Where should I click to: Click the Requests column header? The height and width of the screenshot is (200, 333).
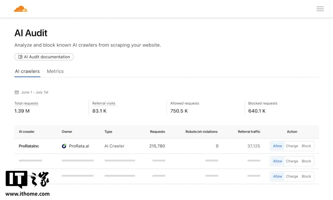157,132
